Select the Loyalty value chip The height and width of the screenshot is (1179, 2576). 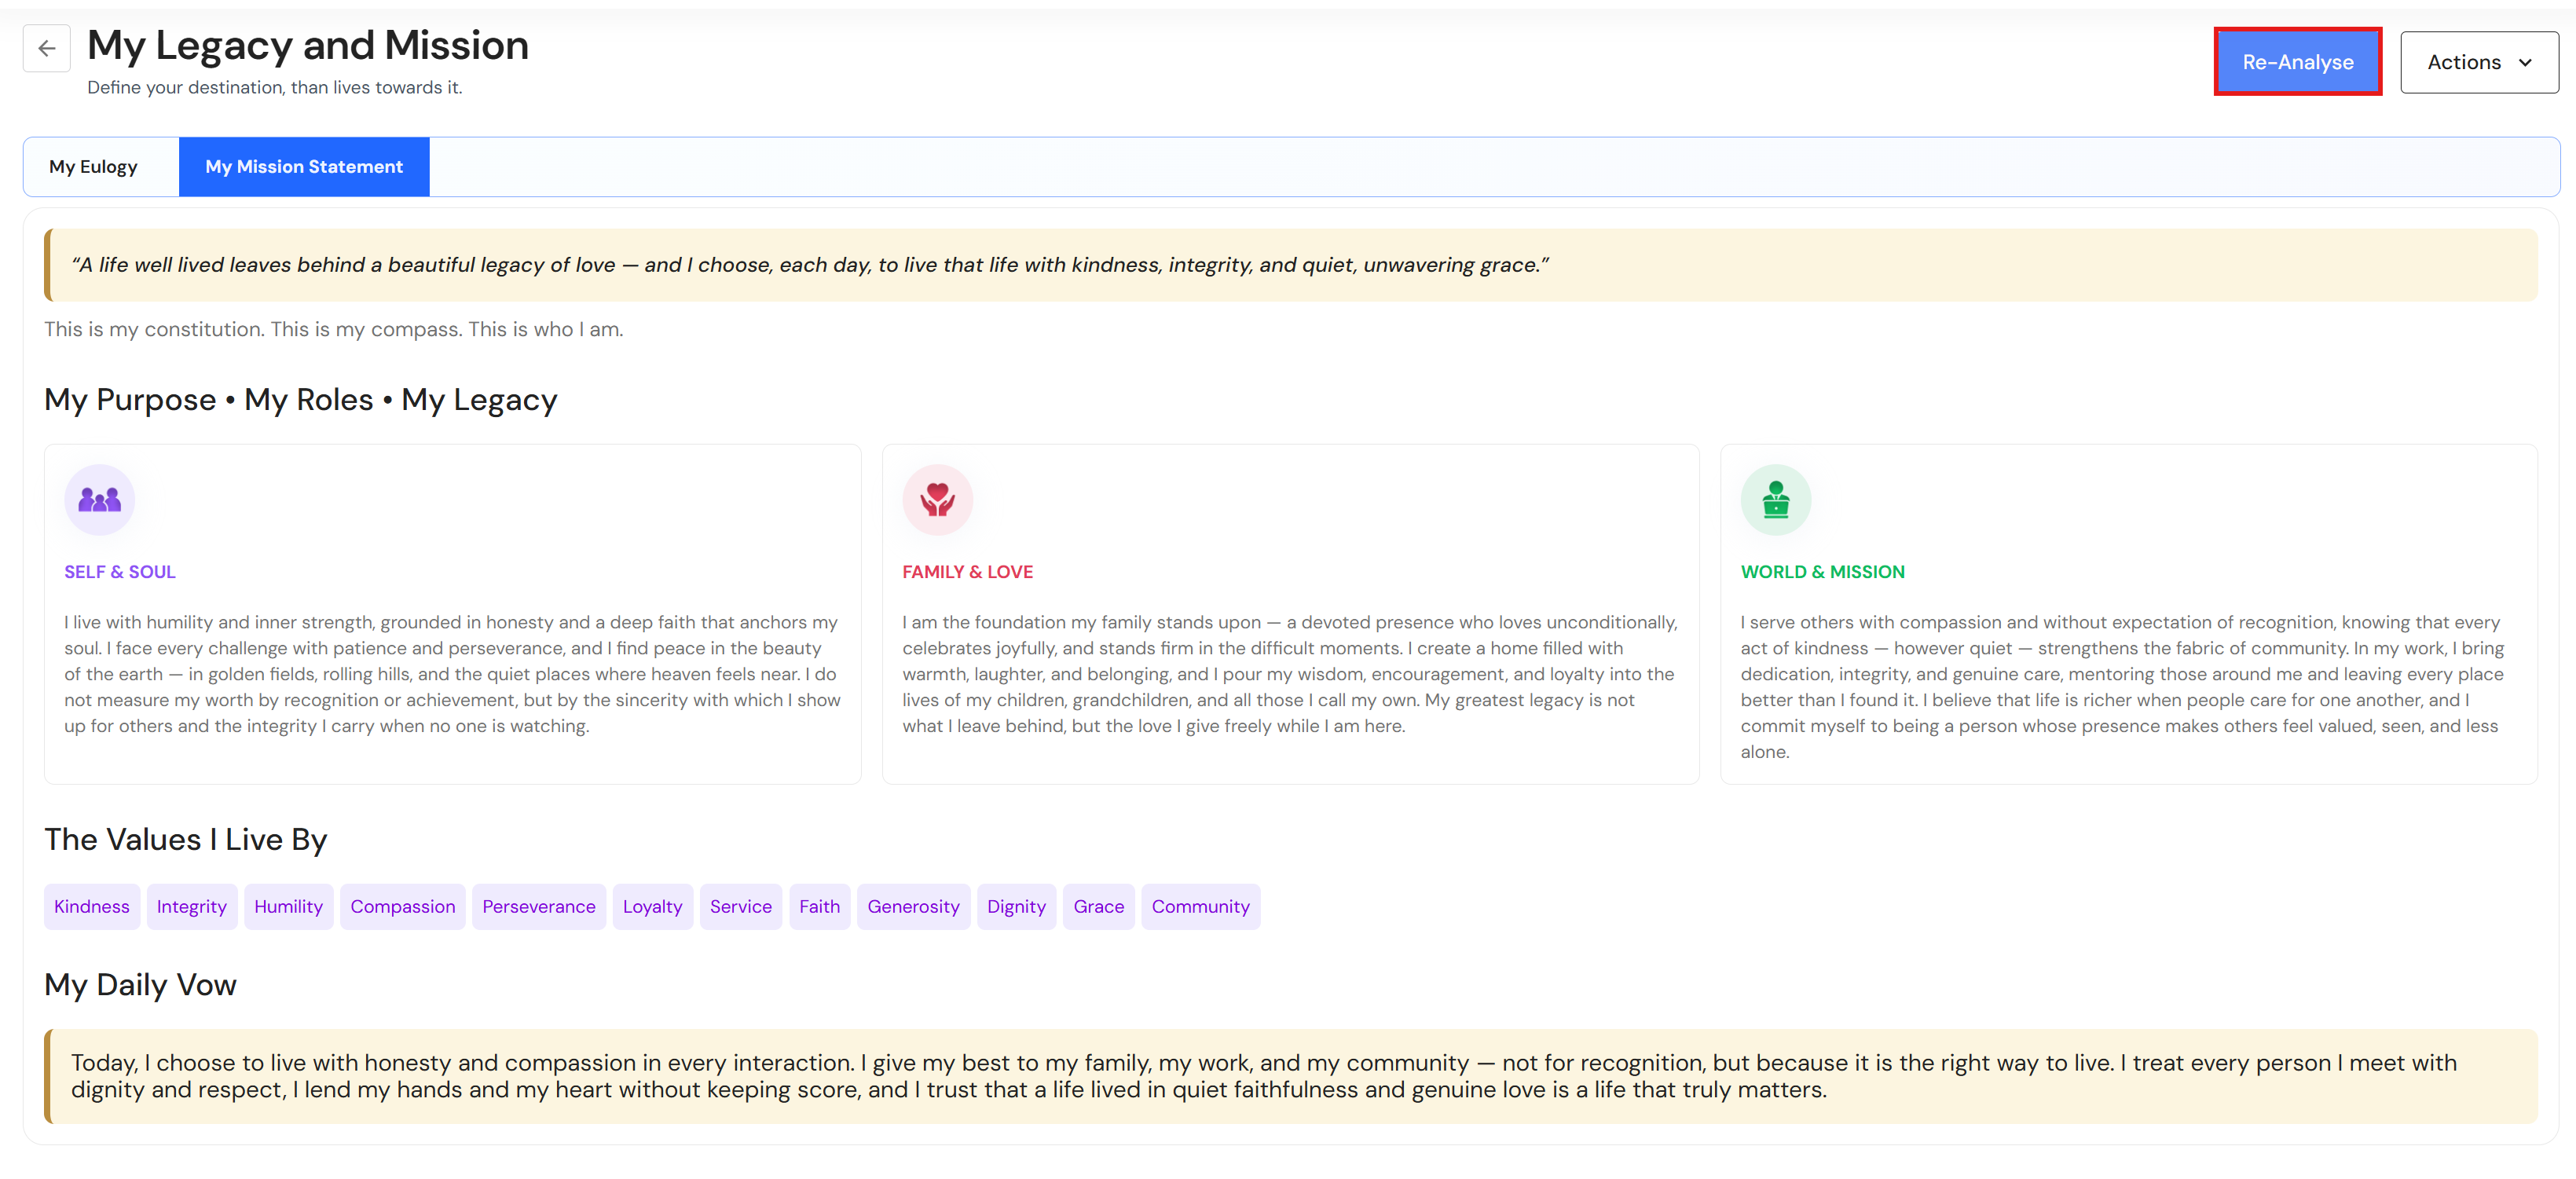[x=652, y=906]
